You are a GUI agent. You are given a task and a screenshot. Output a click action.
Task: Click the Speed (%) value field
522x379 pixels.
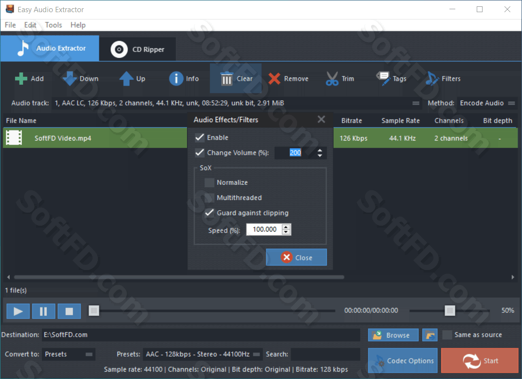click(264, 230)
